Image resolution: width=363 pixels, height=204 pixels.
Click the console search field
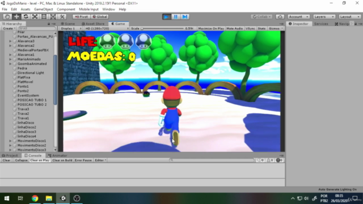click(212, 160)
